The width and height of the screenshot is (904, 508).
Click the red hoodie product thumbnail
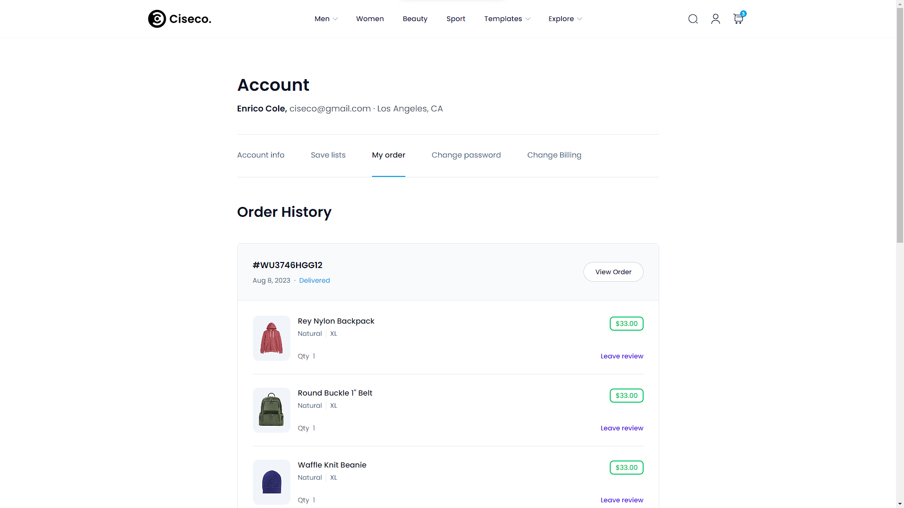point(272,338)
